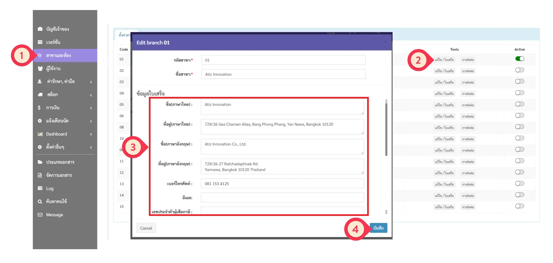Turn on Active toggle for branch 15
This screenshot has height=263, width=553.
(x=520, y=206)
